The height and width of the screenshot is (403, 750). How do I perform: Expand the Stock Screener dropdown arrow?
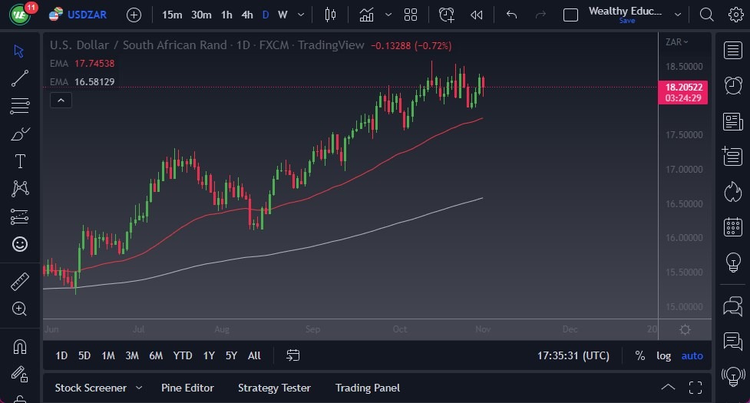(x=139, y=388)
